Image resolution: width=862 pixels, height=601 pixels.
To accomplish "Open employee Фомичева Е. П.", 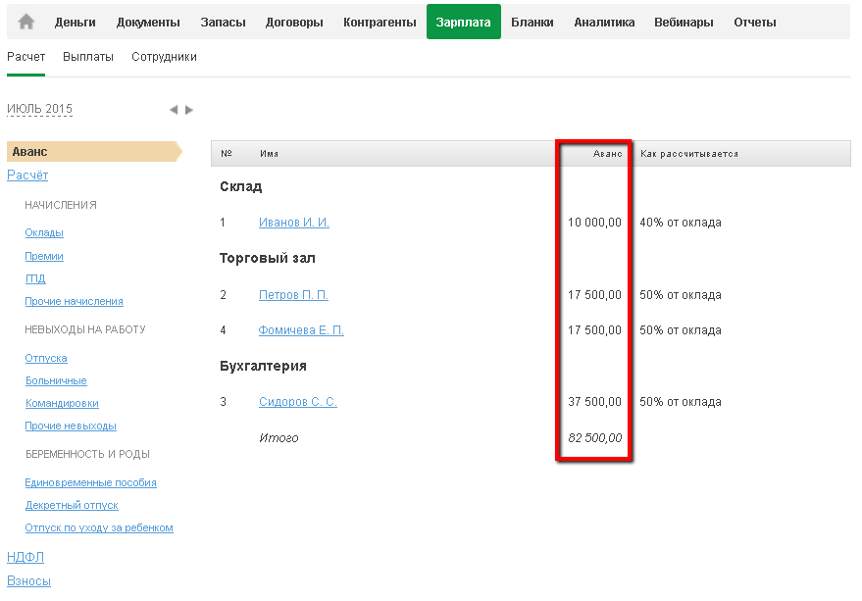I will click(301, 330).
